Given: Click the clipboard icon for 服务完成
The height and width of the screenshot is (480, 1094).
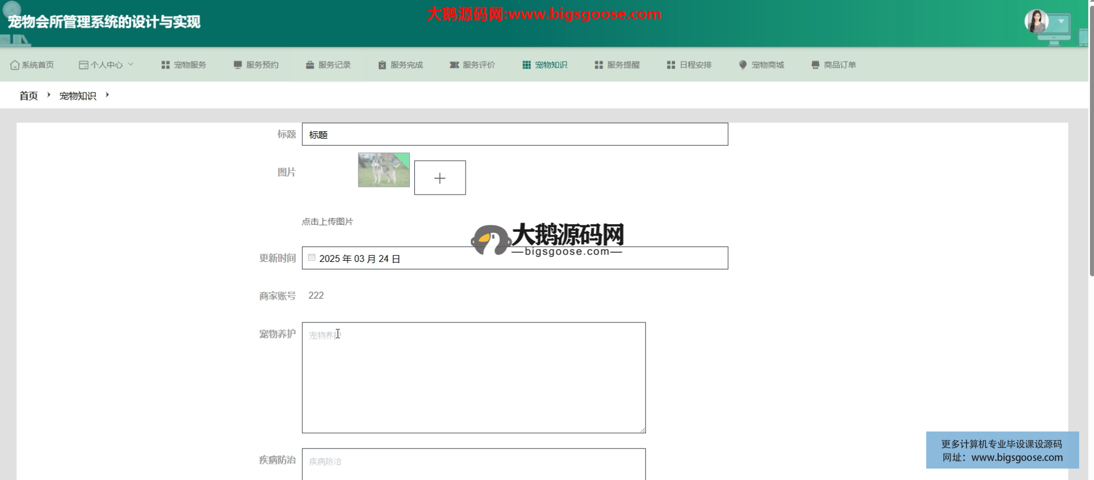Looking at the screenshot, I should pyautogui.click(x=382, y=65).
